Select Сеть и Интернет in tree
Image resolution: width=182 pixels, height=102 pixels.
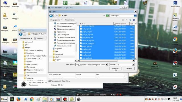click(x=61, y=35)
